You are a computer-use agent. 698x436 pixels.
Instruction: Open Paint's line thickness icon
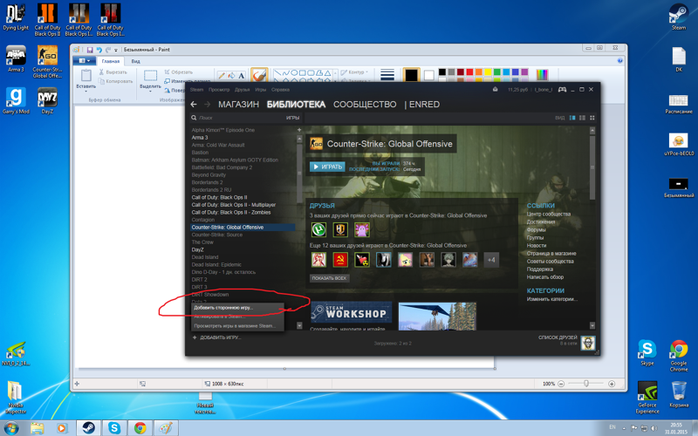[387, 75]
